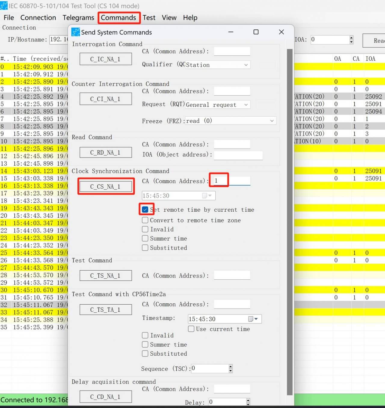Check 'Summer time' under Clock Synchronization
385x408 pixels.
pyautogui.click(x=145, y=238)
